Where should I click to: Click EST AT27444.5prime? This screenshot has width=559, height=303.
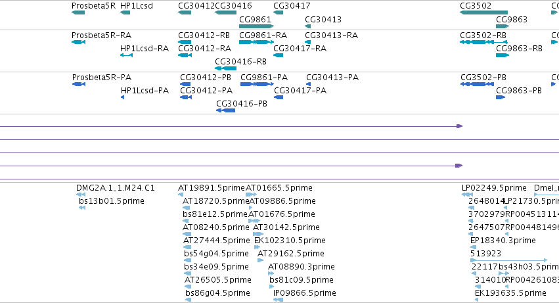coord(216,241)
